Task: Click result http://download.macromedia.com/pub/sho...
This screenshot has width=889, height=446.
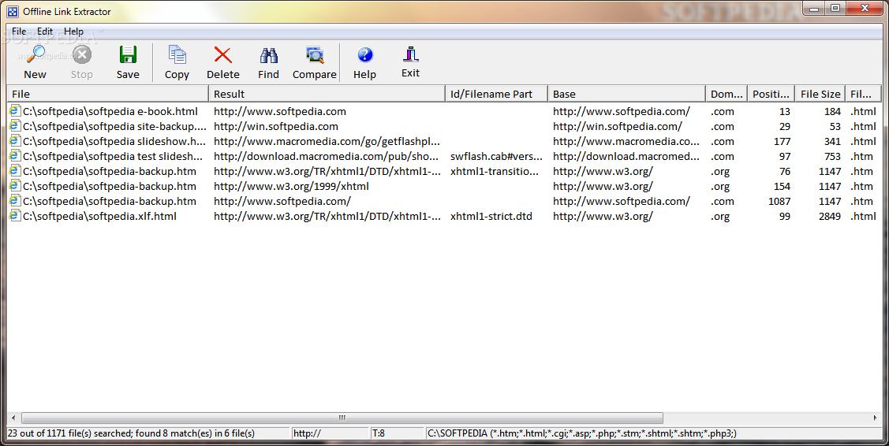Action: 326,156
